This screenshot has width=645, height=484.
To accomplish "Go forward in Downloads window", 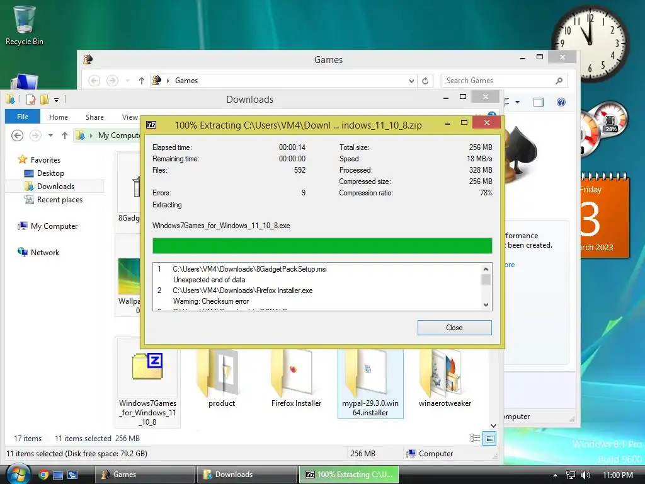I will 35,135.
